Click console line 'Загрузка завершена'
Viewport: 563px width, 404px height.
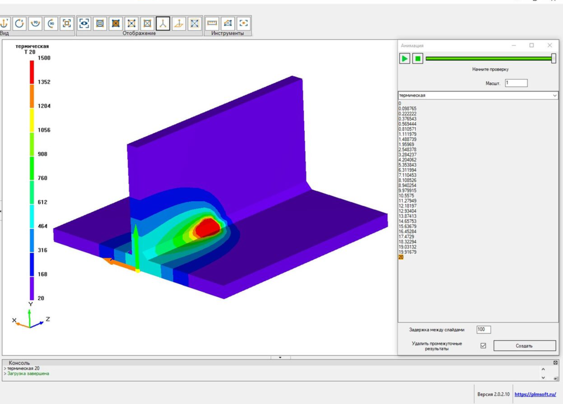28,374
